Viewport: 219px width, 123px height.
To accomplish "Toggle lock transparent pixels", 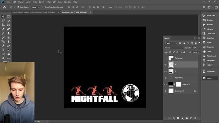I will 170,52.
